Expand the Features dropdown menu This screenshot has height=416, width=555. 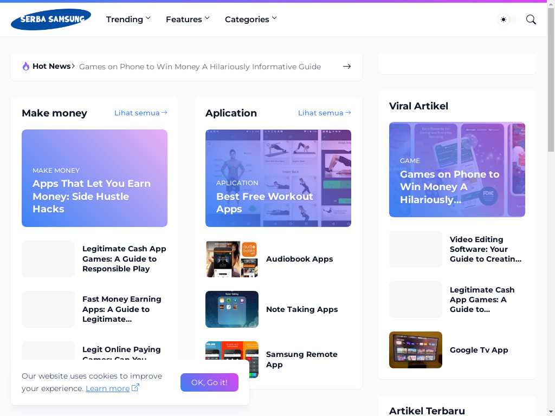188,19
